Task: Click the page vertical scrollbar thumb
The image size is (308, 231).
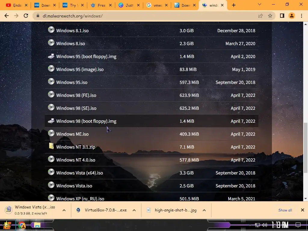Action: click(x=305, y=148)
